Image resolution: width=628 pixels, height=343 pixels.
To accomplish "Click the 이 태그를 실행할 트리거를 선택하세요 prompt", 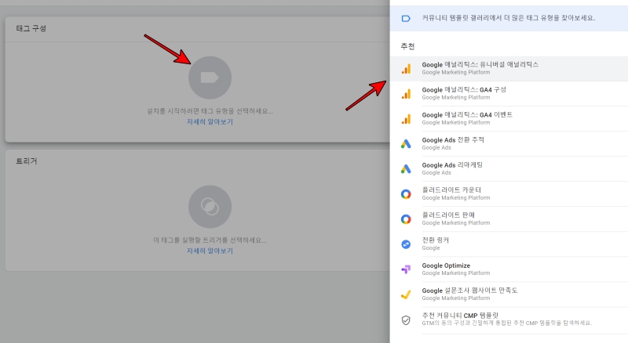I will coord(210,240).
